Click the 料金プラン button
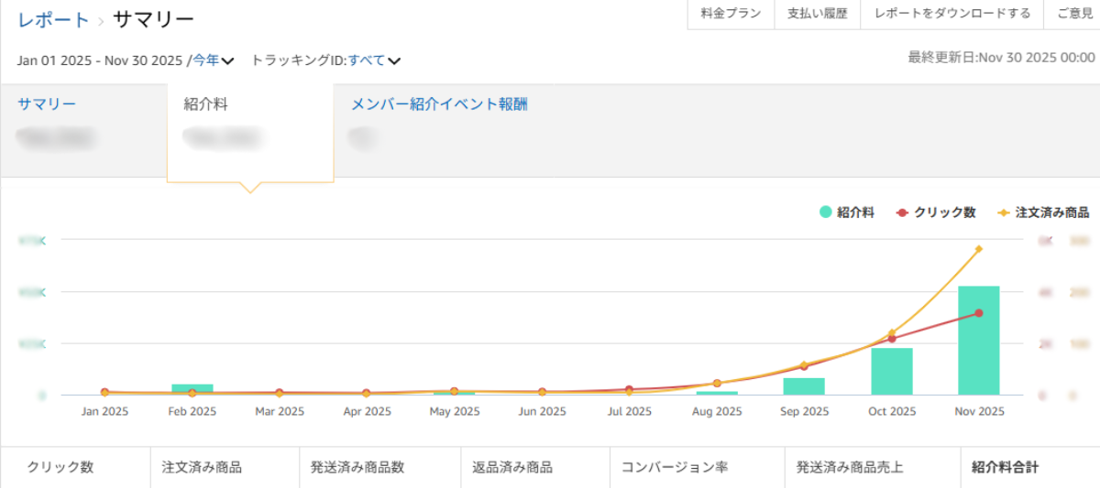1100x488 pixels. 731,14
